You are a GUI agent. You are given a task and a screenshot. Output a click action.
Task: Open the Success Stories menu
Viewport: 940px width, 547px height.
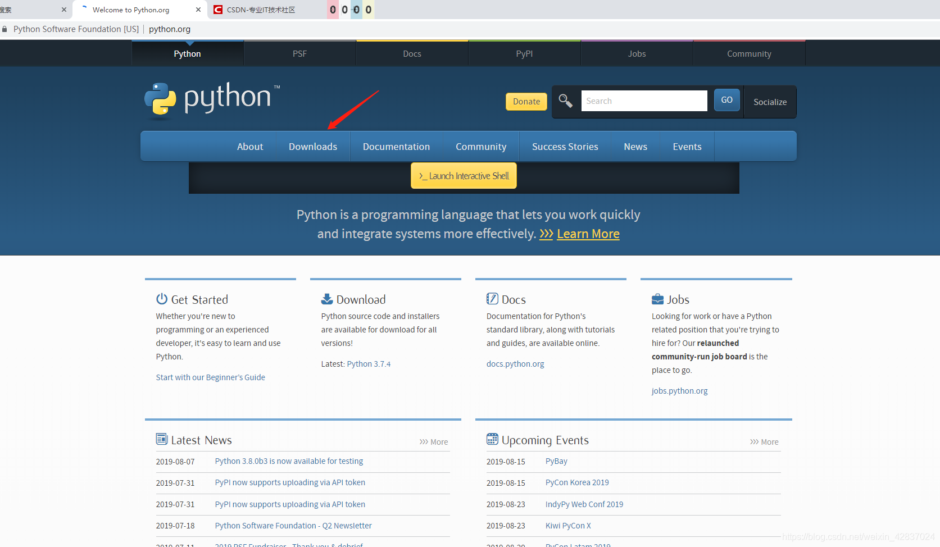565,147
